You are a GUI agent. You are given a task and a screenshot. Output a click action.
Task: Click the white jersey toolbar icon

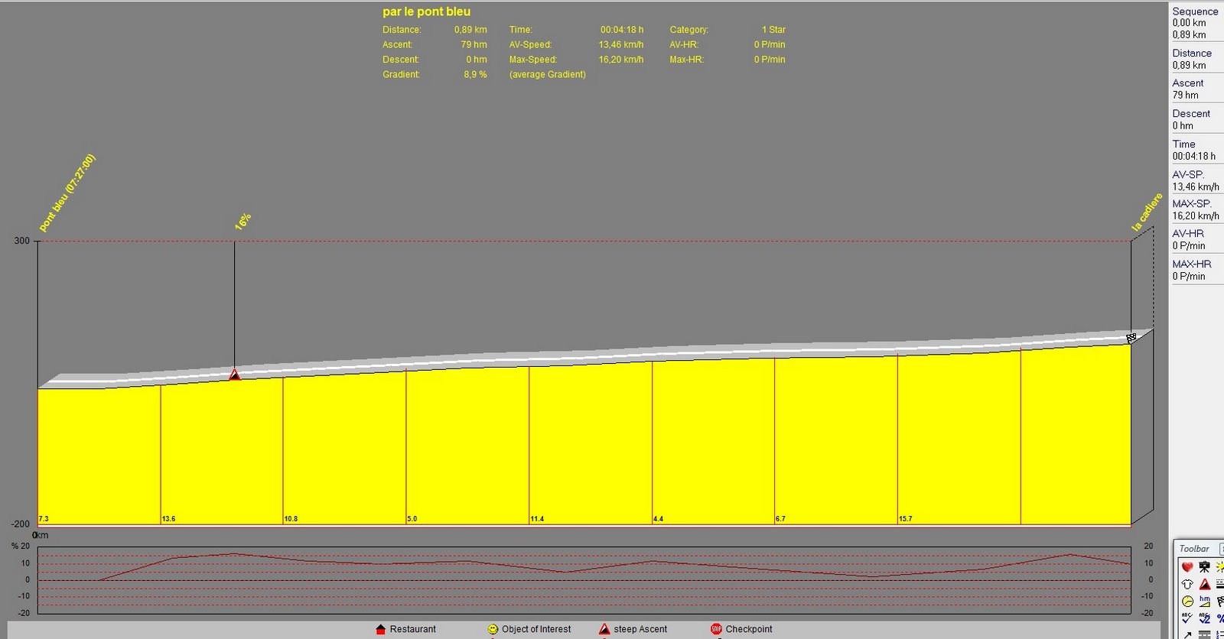pyautogui.click(x=1187, y=584)
